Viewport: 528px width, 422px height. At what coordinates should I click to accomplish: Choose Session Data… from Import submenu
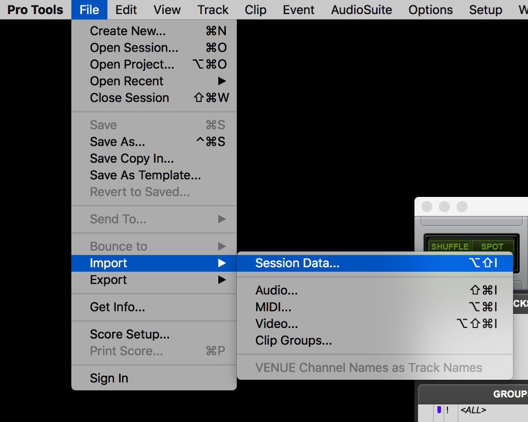[297, 263]
